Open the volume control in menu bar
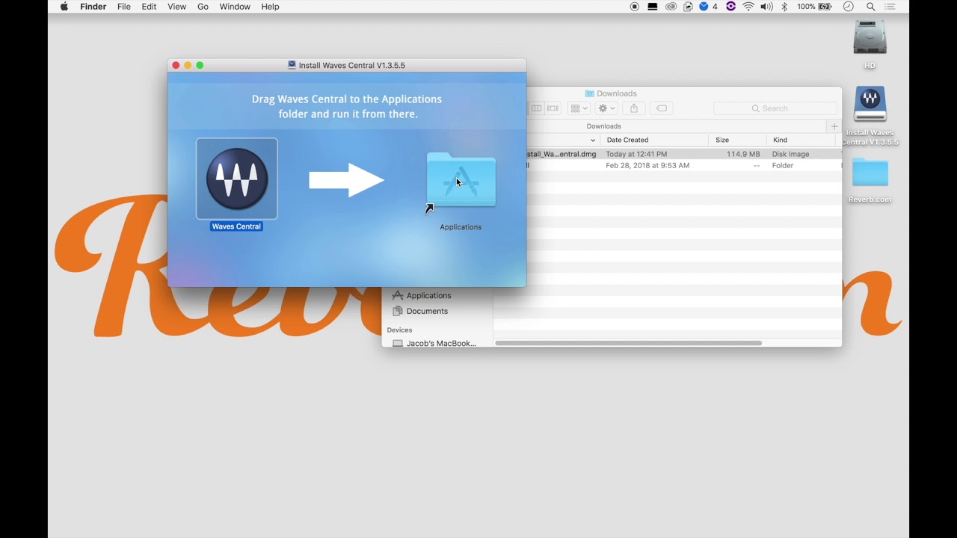This screenshot has width=957, height=538. tap(766, 7)
